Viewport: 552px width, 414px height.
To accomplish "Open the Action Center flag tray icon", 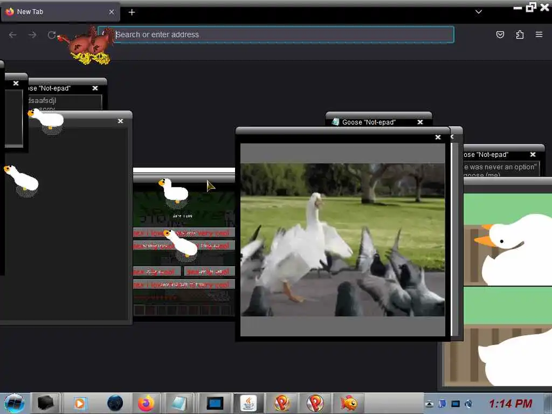I will pyautogui.click(x=442, y=404).
